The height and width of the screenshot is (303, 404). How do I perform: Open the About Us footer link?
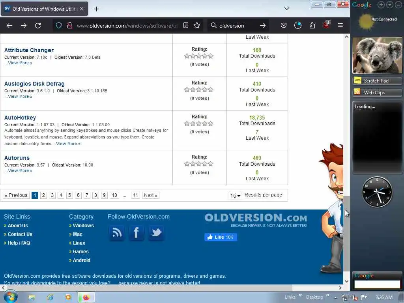point(18,226)
